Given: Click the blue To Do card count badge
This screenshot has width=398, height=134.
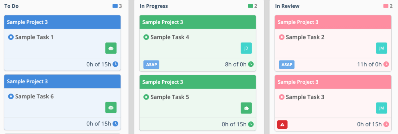Looking at the screenshot, I should click(x=117, y=6).
